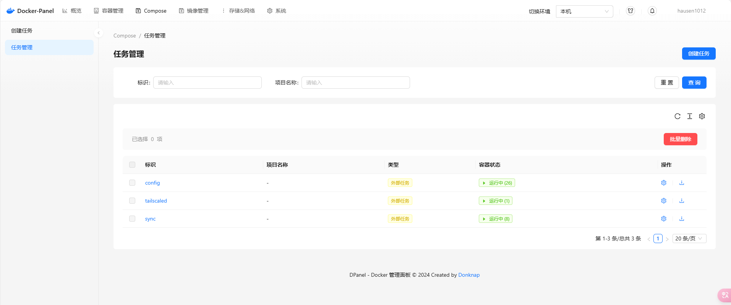This screenshot has height=305, width=731.
Task: Click the 外部任务 tag in config row
Action: click(400, 183)
